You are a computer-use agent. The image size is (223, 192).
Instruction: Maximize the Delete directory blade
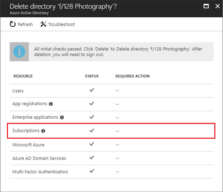pyautogui.click(x=206, y=6)
